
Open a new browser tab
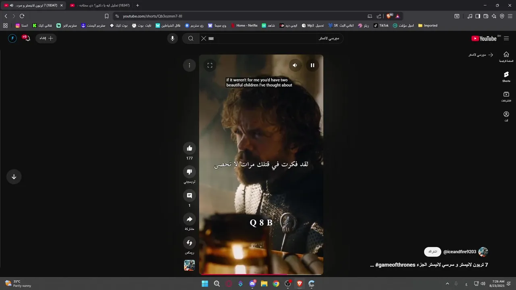coord(137,5)
